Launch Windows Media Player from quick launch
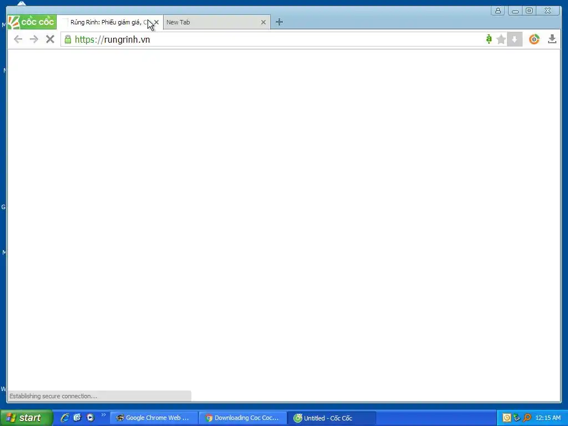Screen dimensions: 568x426 click(x=90, y=418)
